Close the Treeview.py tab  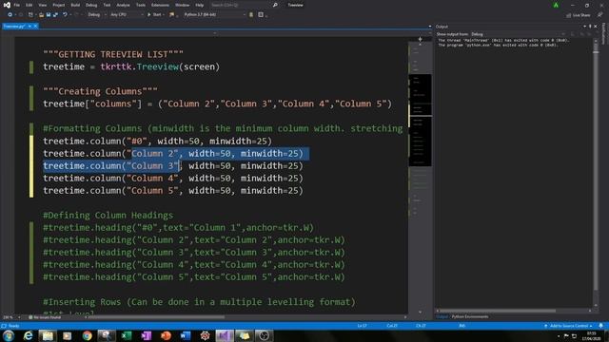coord(35,26)
